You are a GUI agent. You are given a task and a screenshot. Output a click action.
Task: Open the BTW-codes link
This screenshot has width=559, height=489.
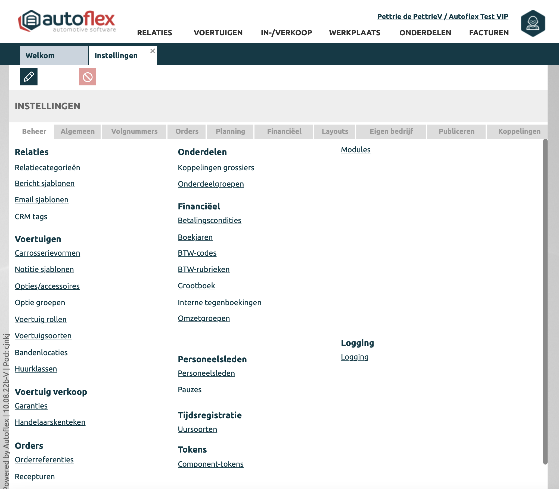pyautogui.click(x=197, y=253)
